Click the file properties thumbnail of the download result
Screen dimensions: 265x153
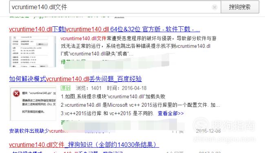(33, 52)
